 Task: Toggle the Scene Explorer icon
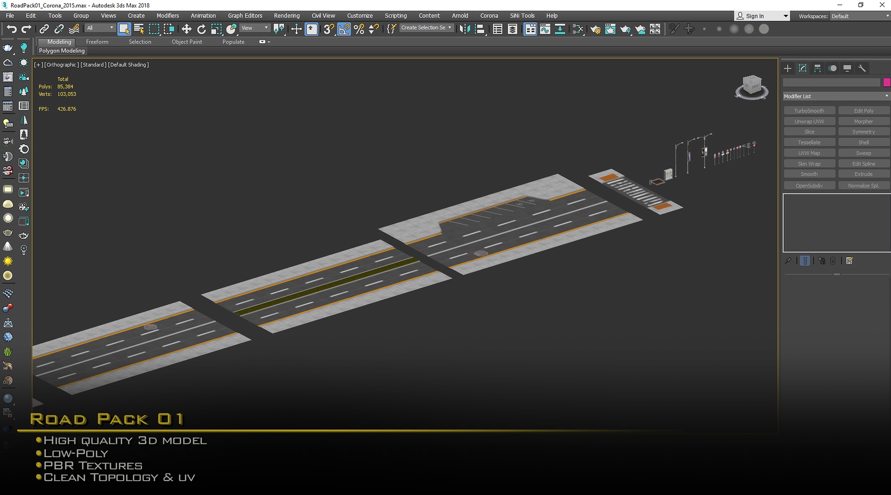point(497,29)
